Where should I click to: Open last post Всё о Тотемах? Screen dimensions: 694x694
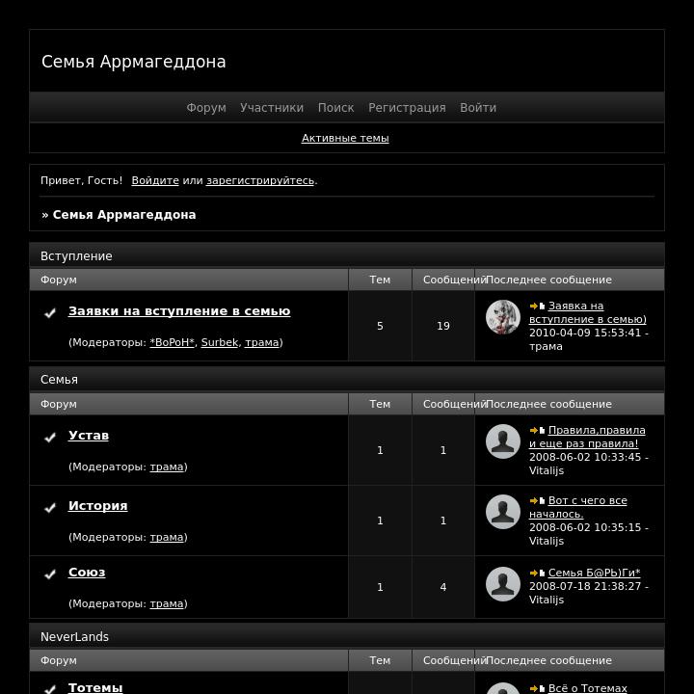click(x=588, y=688)
